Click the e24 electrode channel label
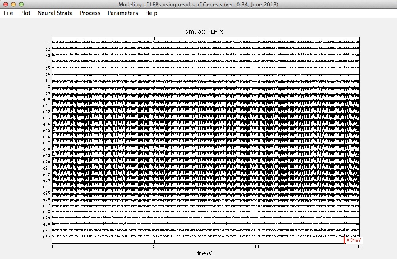Image resolution: width=397 pixels, height=259 pixels. [47, 187]
